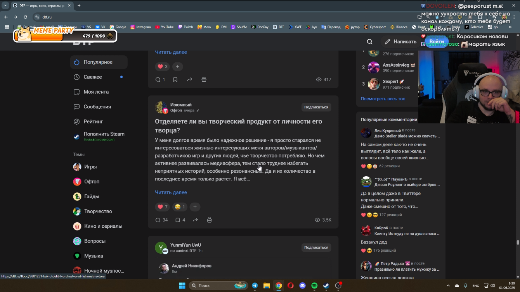Open the VK bookmark
This screenshot has height=292, width=520.
[100, 27]
